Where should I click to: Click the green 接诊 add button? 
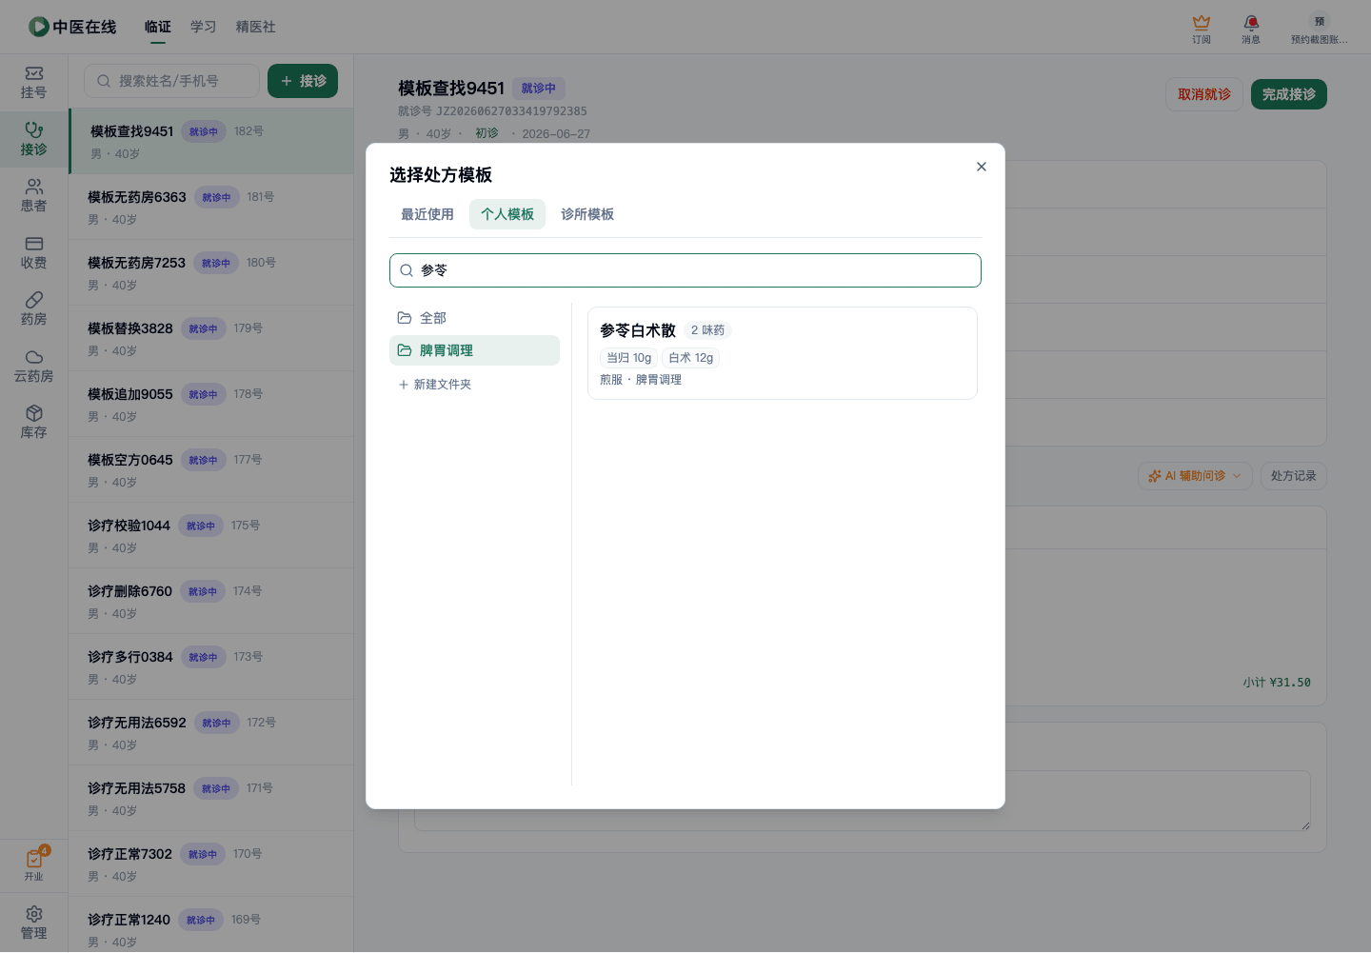[x=303, y=81]
